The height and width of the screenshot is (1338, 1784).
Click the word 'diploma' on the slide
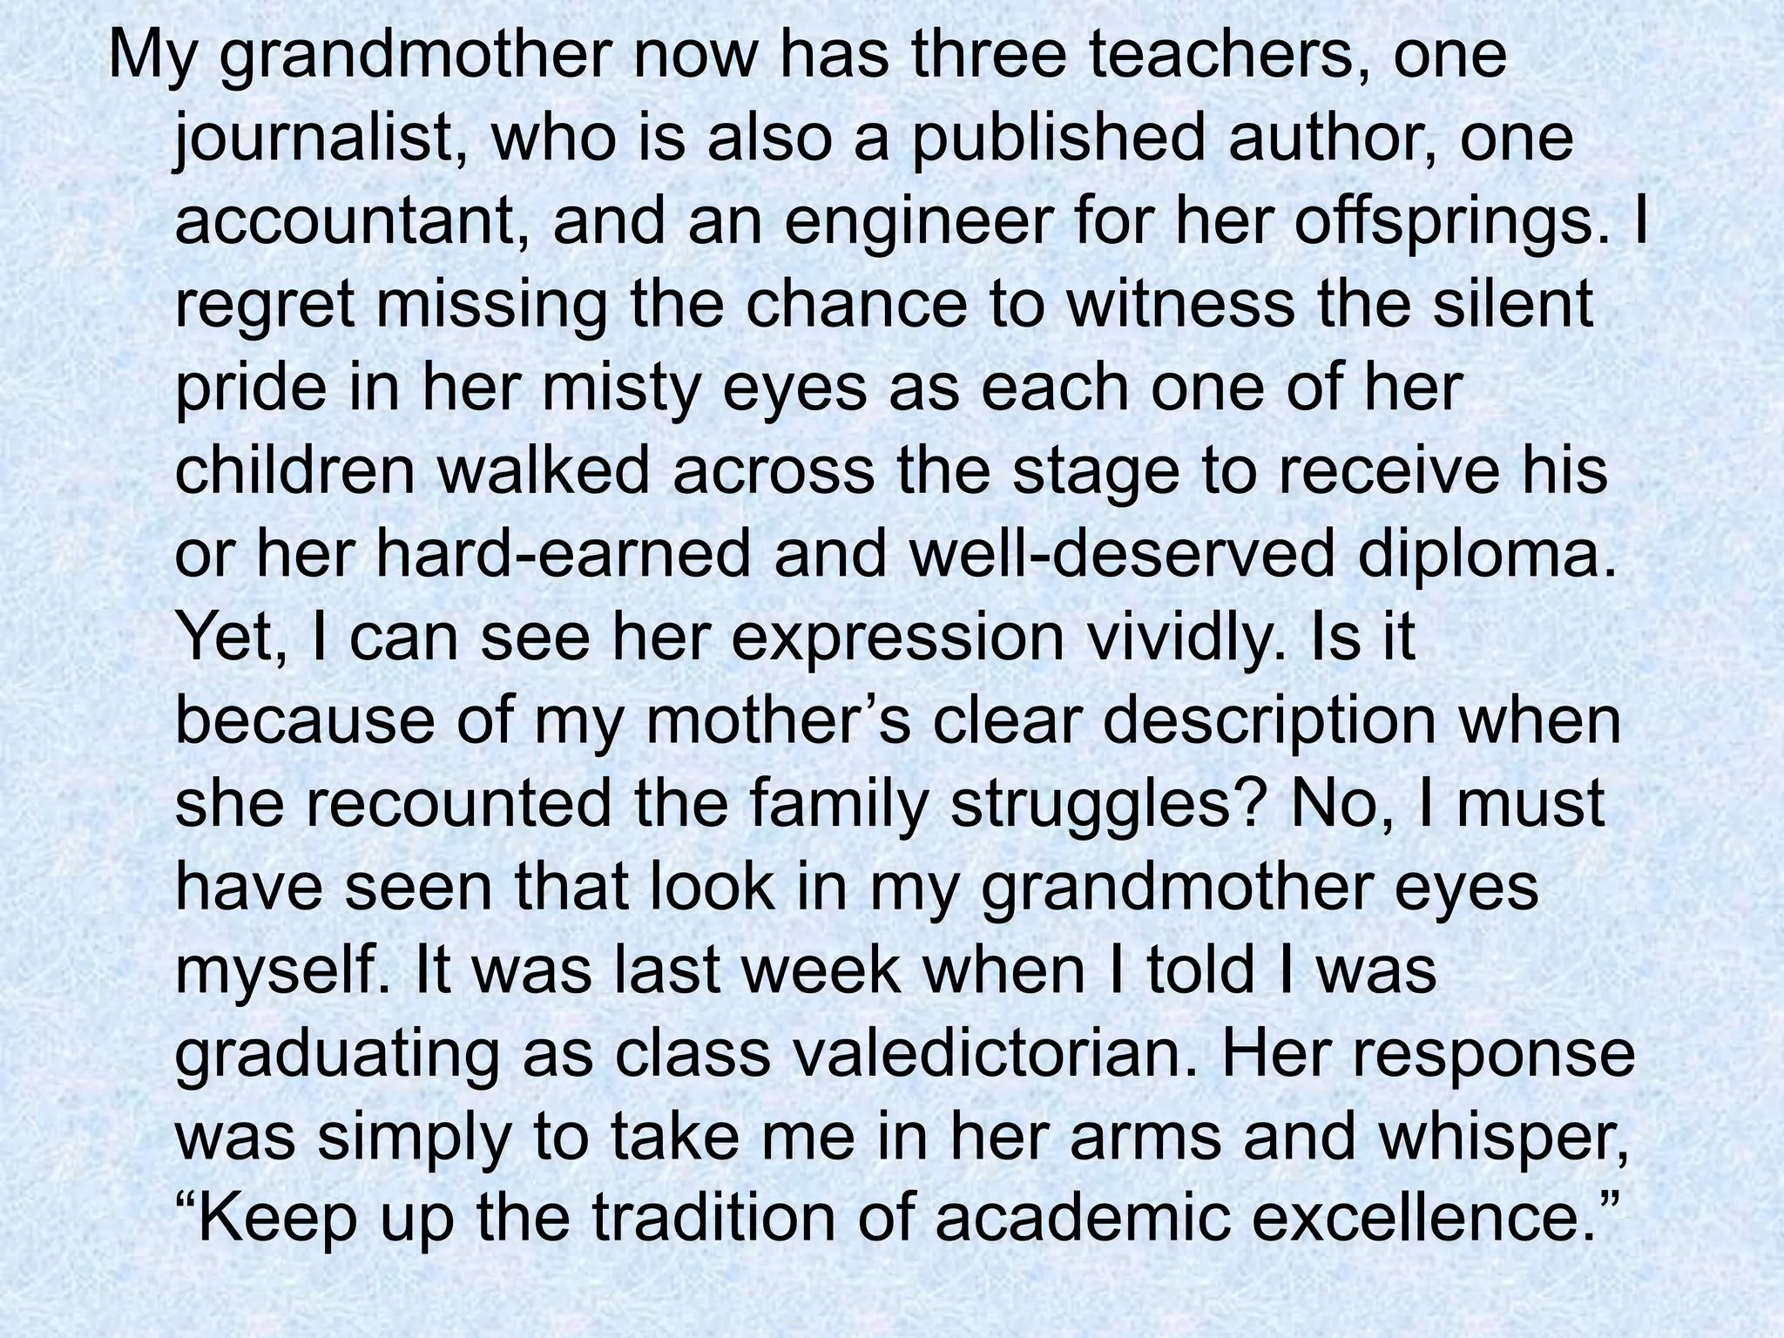[x=1476, y=553]
